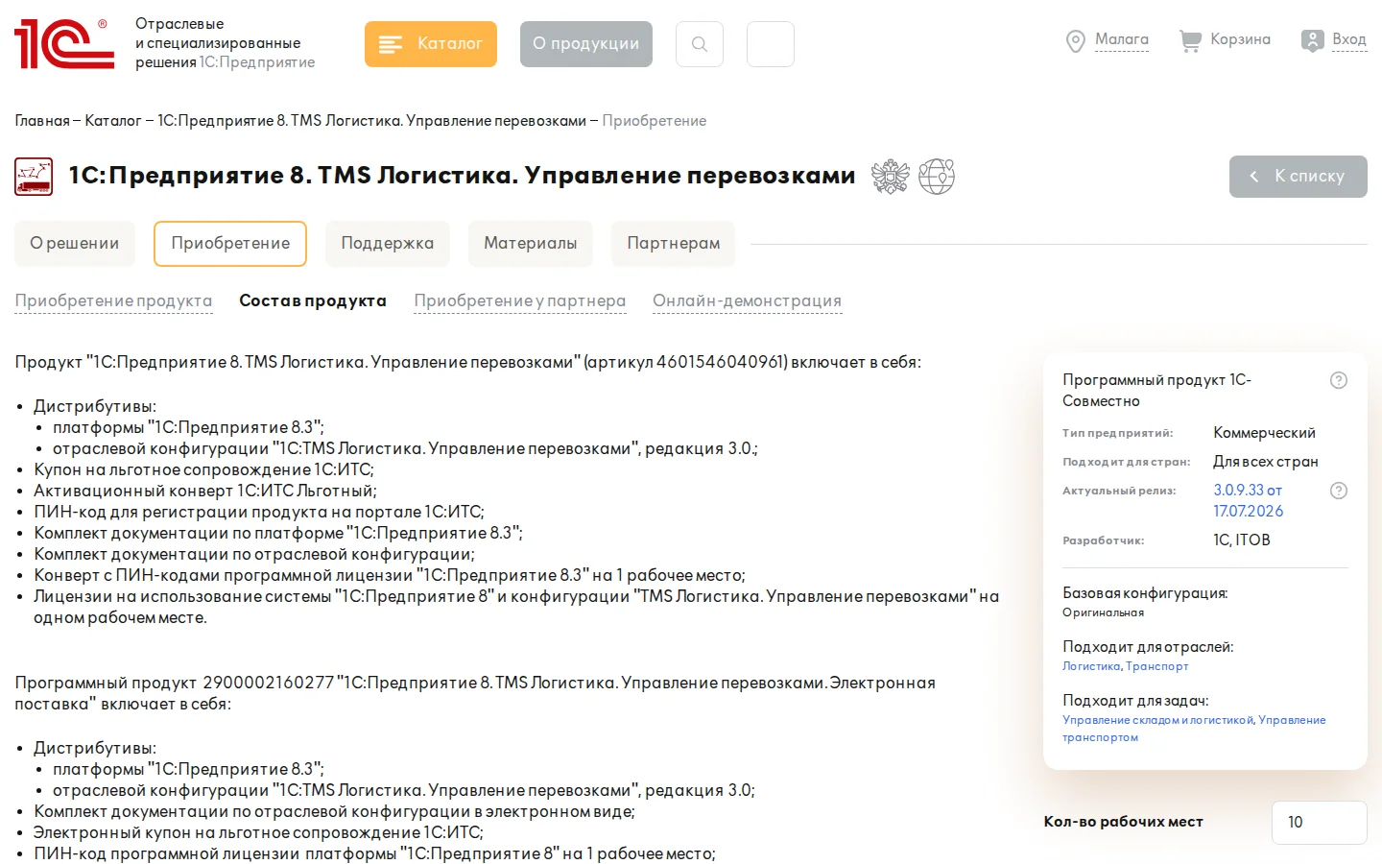Click help icon next to Актуальный релиз

(x=1339, y=491)
